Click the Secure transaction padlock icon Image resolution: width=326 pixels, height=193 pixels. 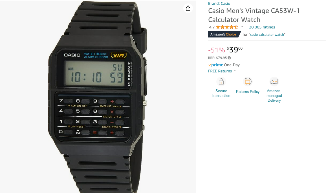(x=221, y=81)
